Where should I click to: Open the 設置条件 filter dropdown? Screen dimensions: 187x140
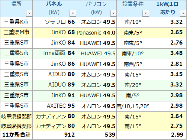146,13
